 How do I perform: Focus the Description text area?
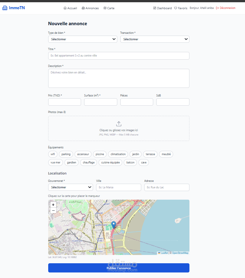[119, 78]
